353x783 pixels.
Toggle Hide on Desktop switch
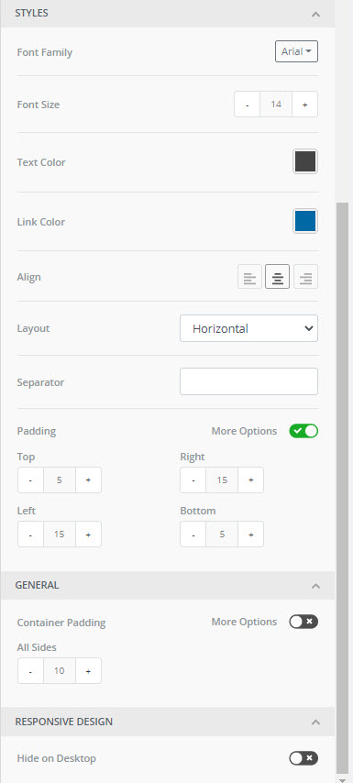[x=303, y=758]
